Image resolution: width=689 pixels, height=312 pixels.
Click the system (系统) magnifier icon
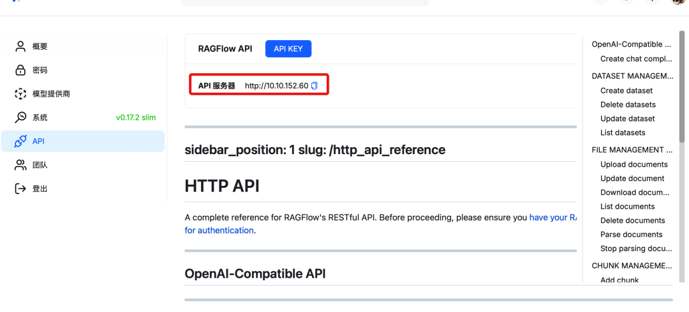20,118
